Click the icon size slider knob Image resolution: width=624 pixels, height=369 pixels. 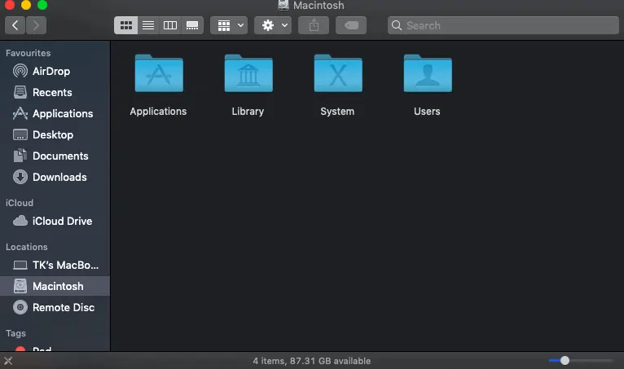pos(565,361)
